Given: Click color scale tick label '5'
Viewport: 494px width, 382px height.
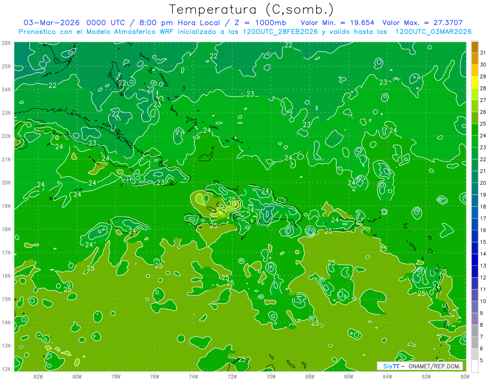Looking at the screenshot, I should 482,361.
